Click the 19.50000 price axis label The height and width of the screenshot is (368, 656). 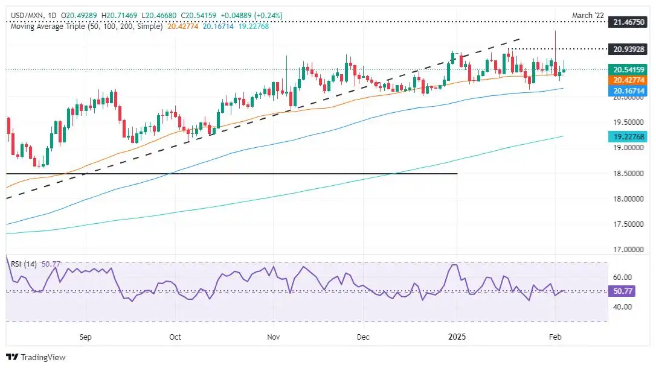coord(628,122)
